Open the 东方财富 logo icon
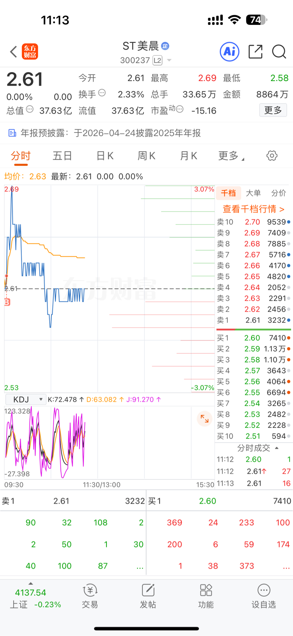Image resolution: width=293 pixels, height=636 pixels. point(30,52)
